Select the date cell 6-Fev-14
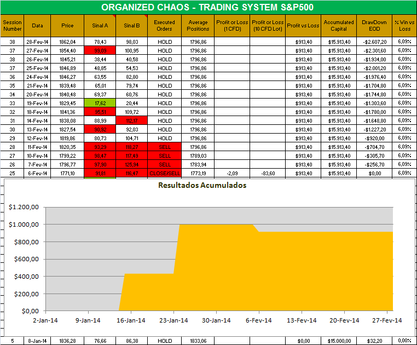The image size is (417, 345). [37, 173]
